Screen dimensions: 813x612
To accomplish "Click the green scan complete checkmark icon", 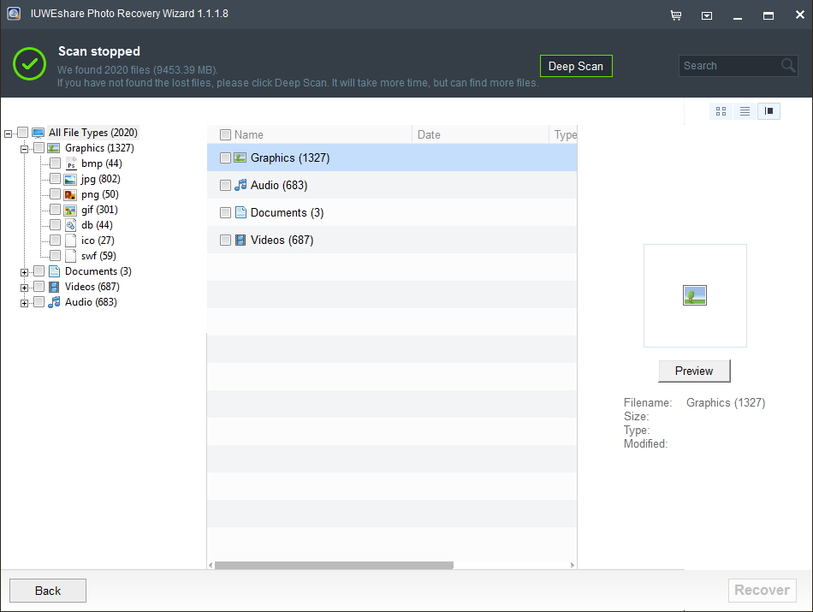I will click(30, 64).
